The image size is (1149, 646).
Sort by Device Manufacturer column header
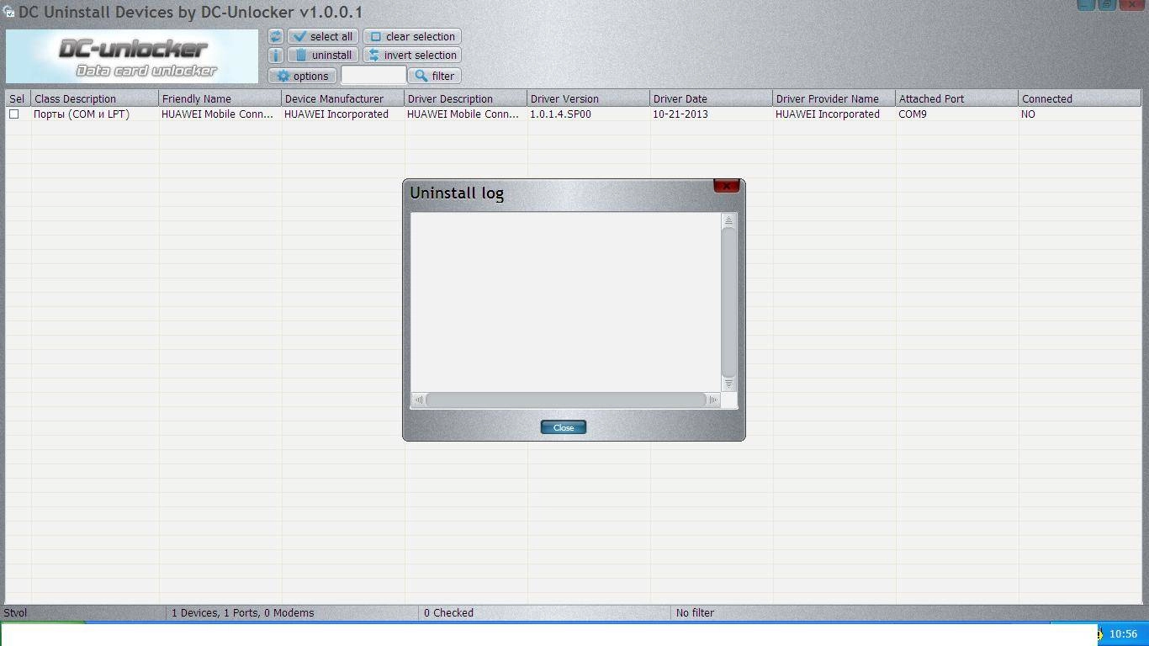343,98
